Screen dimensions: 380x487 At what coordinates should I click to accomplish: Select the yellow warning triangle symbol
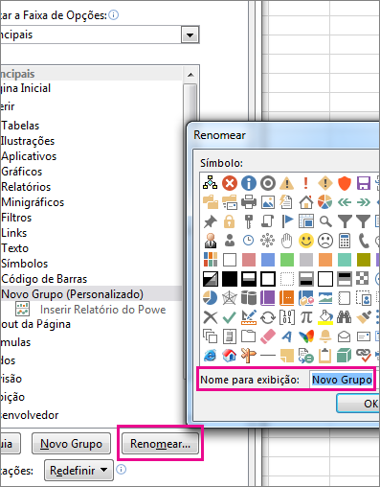pos(287,183)
